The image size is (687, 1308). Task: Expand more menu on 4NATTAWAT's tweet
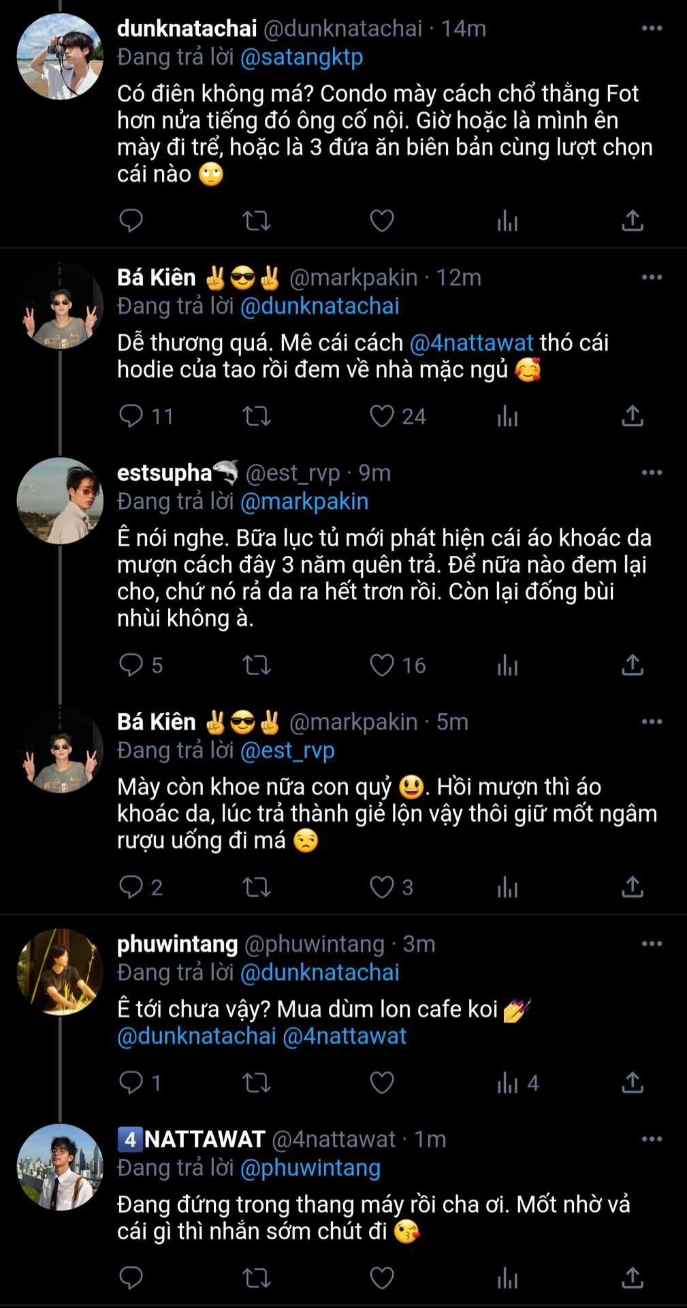652,1139
